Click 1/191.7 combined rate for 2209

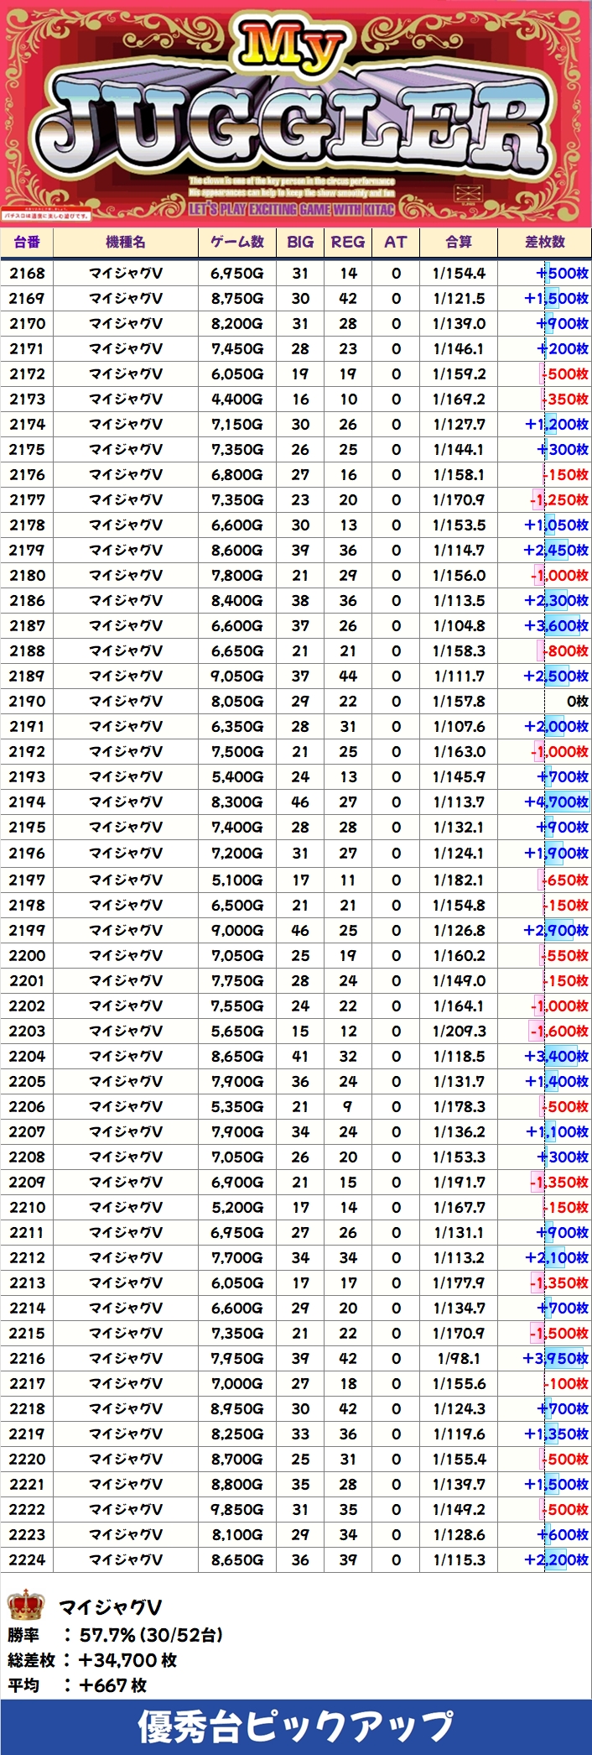[459, 1182]
